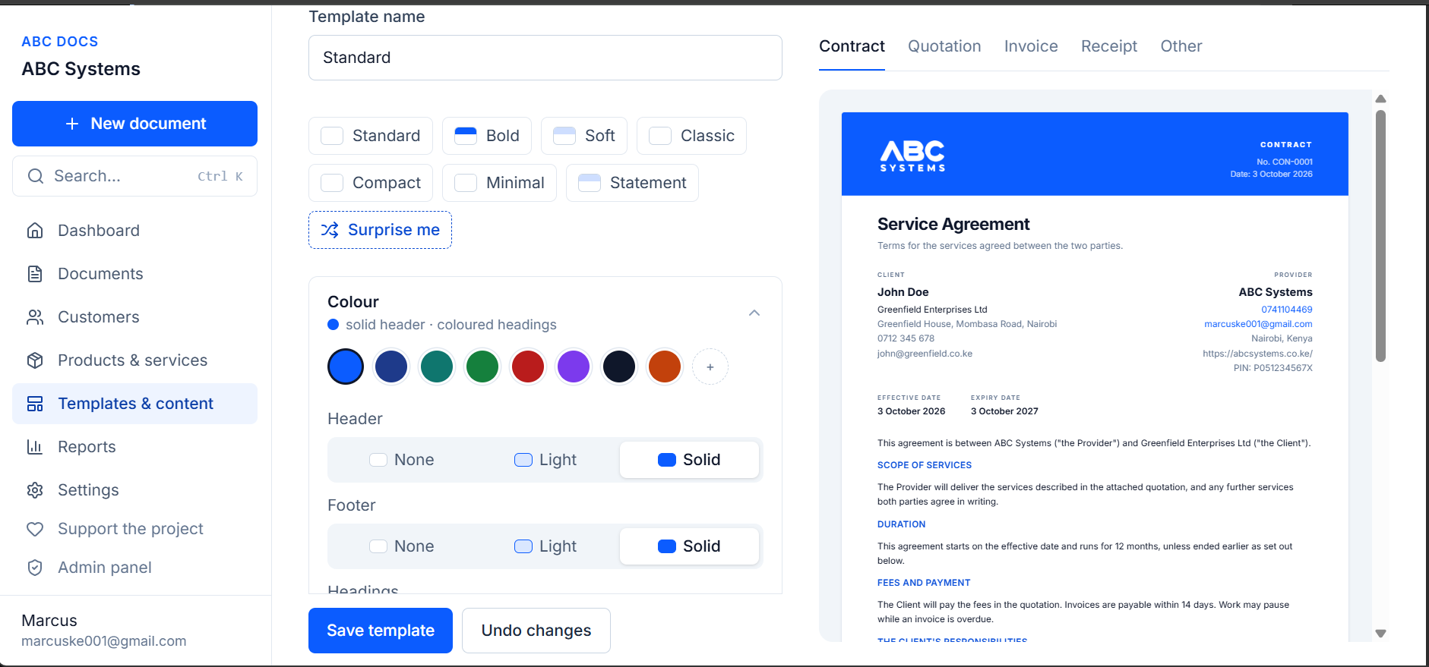Click the plus icon in New document
1429x667 pixels.
(x=72, y=124)
